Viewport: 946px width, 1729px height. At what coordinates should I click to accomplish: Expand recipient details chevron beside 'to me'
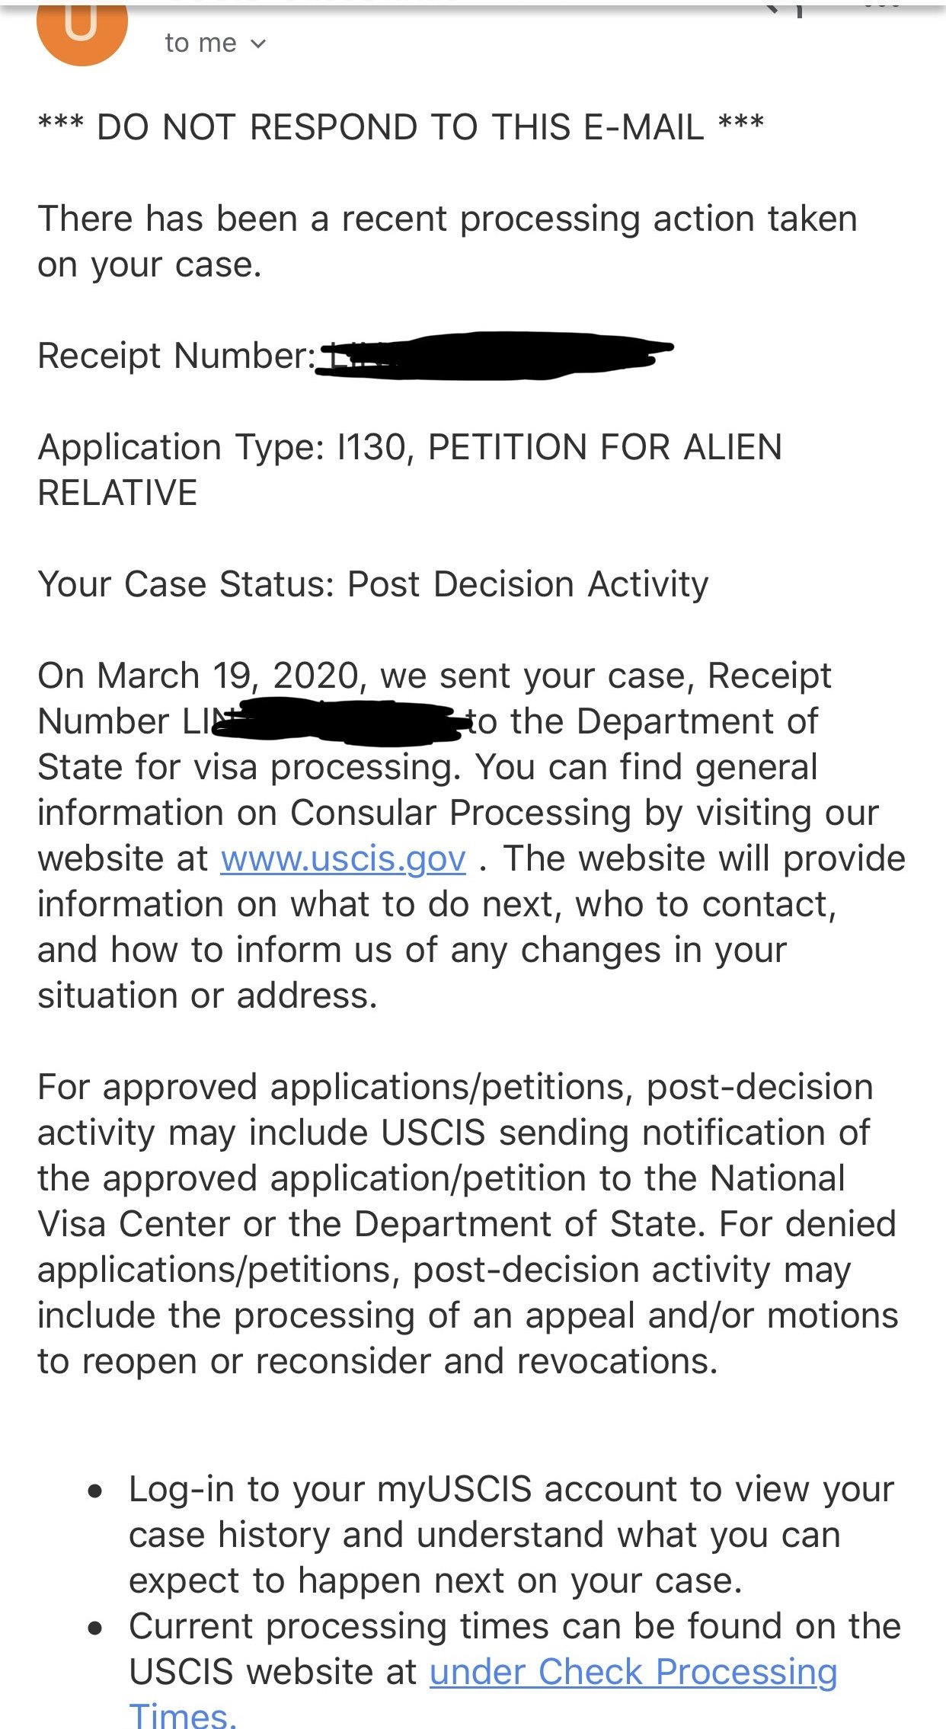[x=258, y=44]
